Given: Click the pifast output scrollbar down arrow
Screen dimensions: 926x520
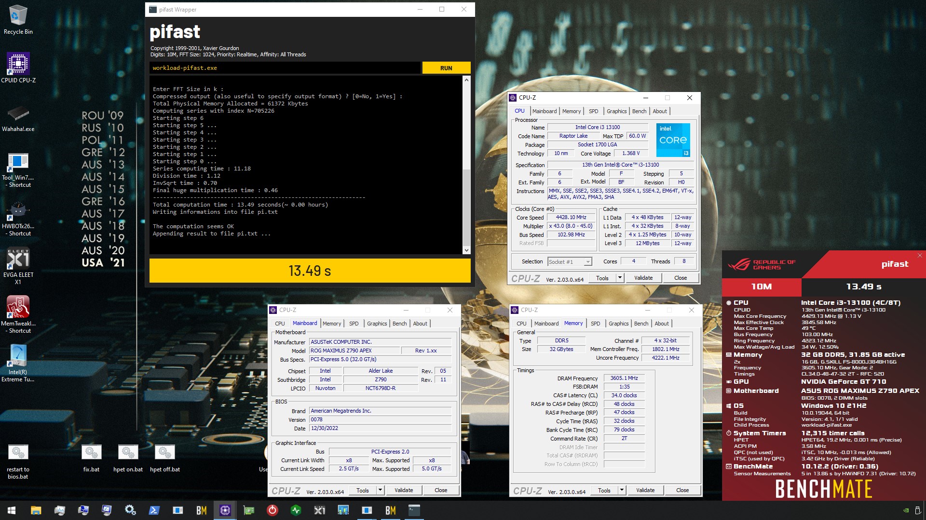Looking at the screenshot, I should coord(466,250).
